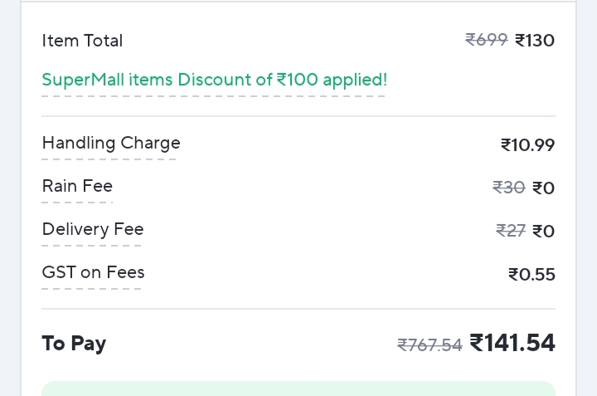The image size is (597, 396).
Task: Click the ₹0.55 GST amount
Action: pos(531,275)
